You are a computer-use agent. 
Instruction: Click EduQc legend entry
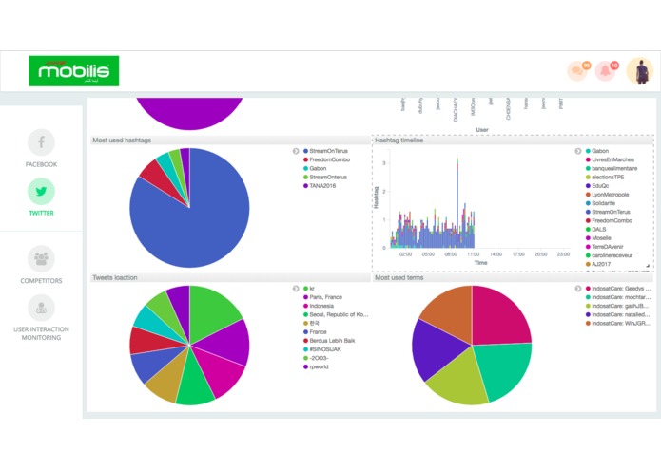(597, 186)
